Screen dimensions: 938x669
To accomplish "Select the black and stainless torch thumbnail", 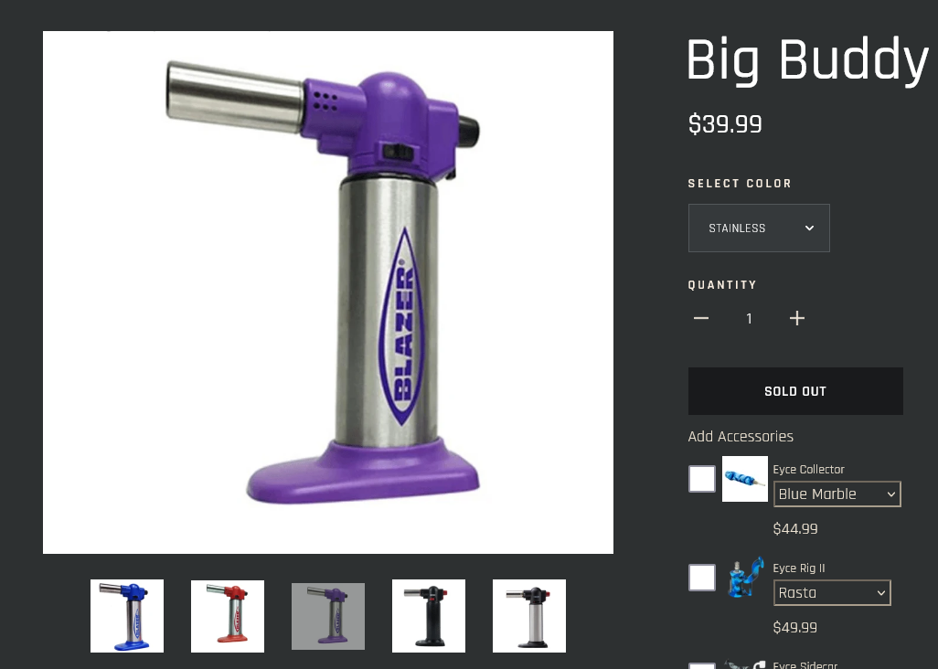I will 528,616.
